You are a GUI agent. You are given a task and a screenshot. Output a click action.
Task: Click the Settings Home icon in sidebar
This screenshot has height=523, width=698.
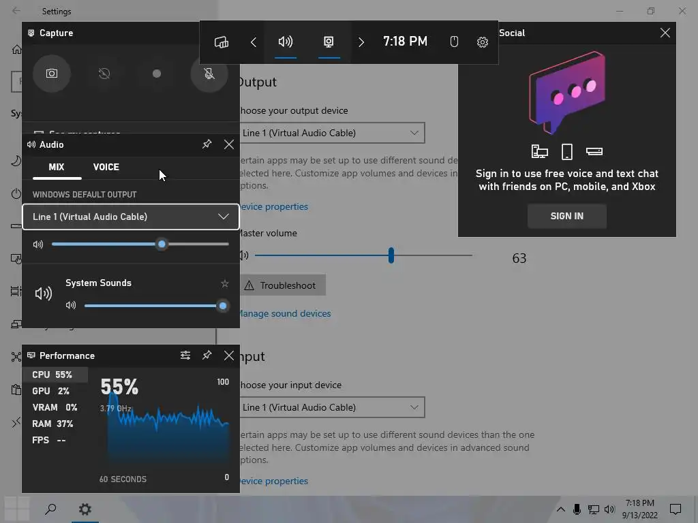[x=16, y=49]
